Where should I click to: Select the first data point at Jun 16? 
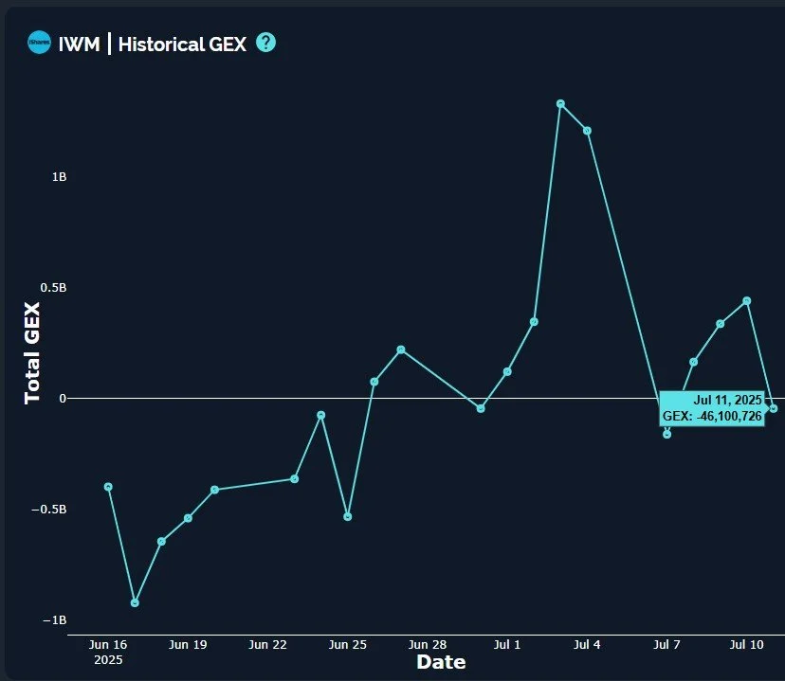[108, 487]
